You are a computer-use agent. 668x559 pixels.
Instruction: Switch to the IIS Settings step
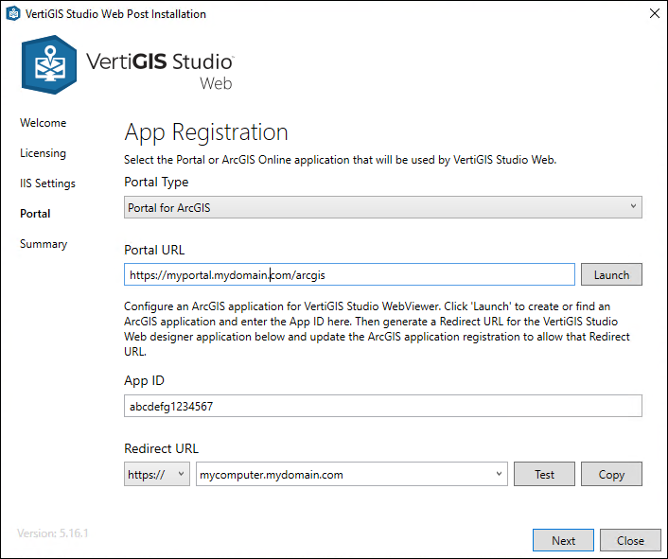click(x=47, y=183)
